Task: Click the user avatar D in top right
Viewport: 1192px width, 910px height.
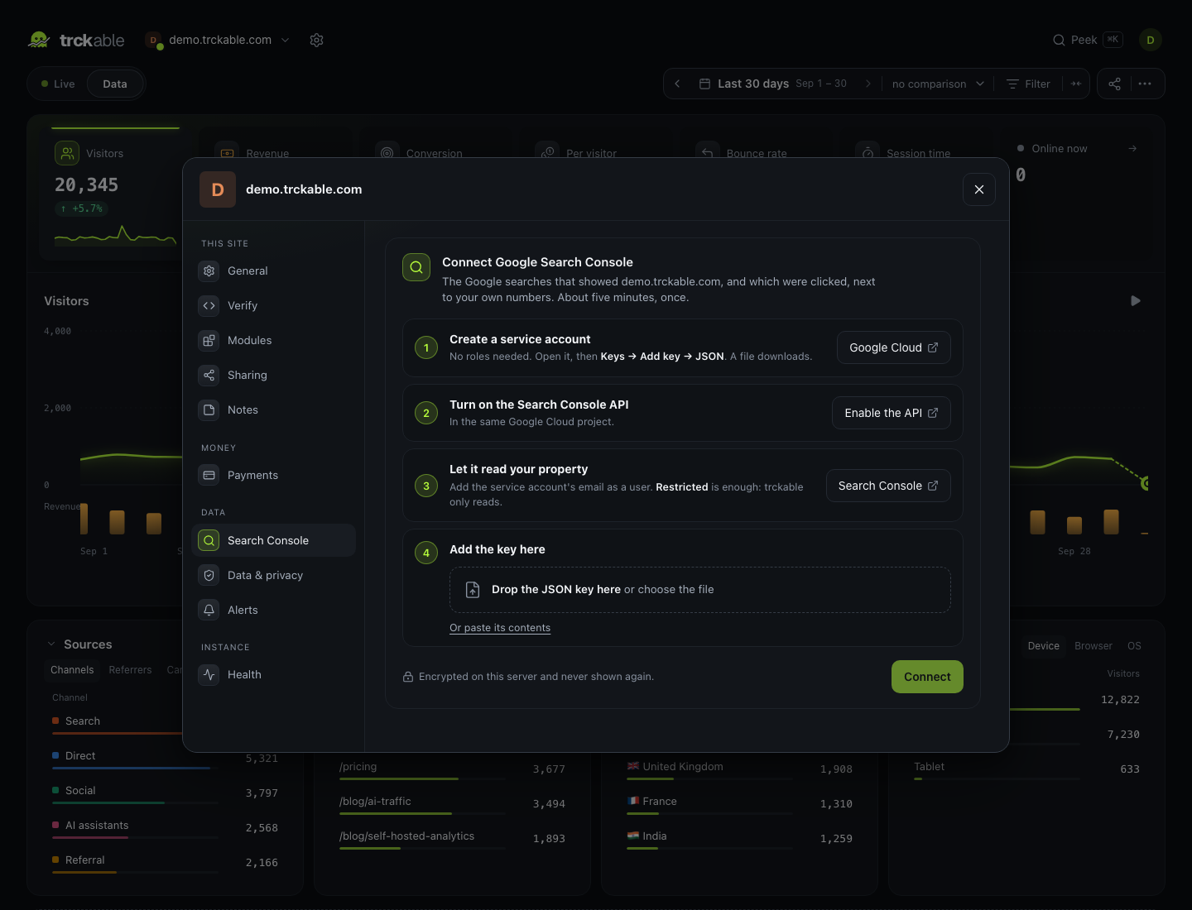Action: pyautogui.click(x=1151, y=40)
